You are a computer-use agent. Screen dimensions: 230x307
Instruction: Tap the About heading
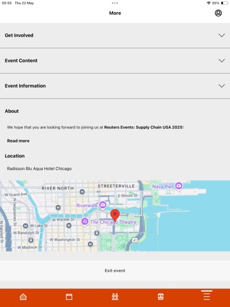point(11,111)
